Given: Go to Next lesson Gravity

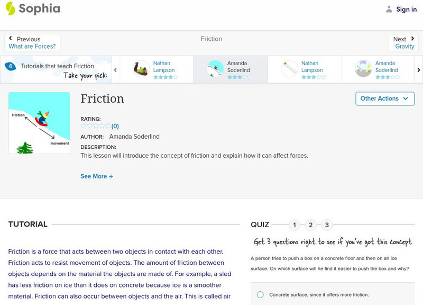Looking at the screenshot, I should coord(404,43).
